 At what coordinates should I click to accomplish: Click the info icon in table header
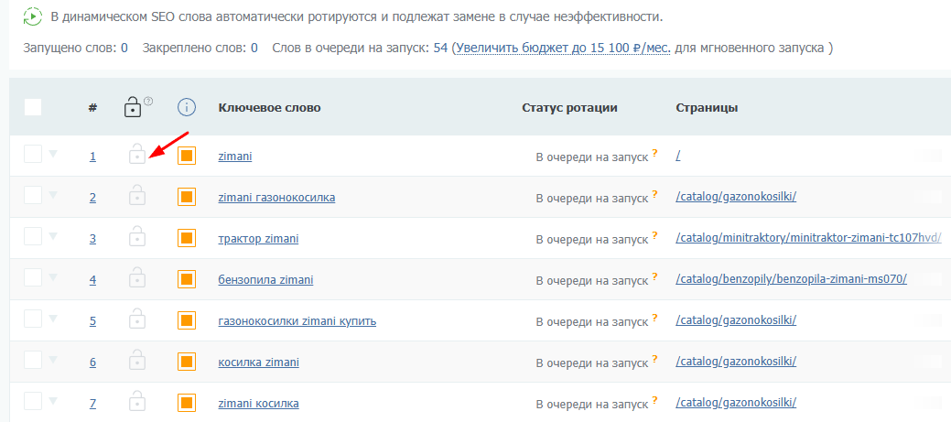tap(187, 108)
